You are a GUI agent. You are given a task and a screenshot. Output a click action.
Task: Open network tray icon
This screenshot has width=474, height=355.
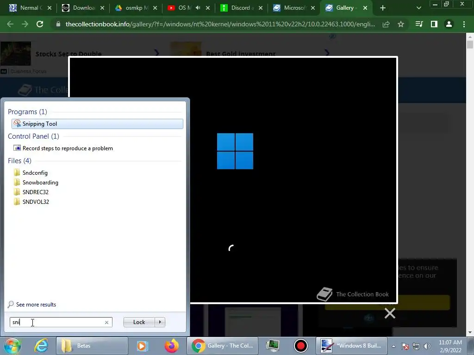pyautogui.click(x=416, y=346)
